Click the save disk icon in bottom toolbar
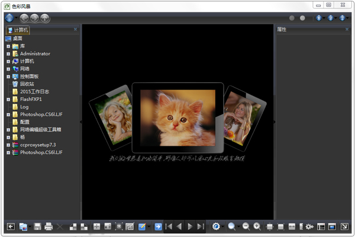The image size is (355, 237). pyautogui.click(x=37, y=226)
